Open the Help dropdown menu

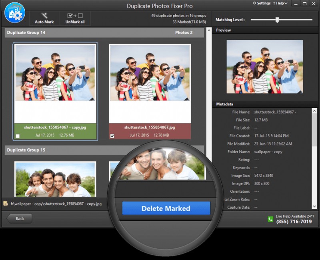point(280,3)
